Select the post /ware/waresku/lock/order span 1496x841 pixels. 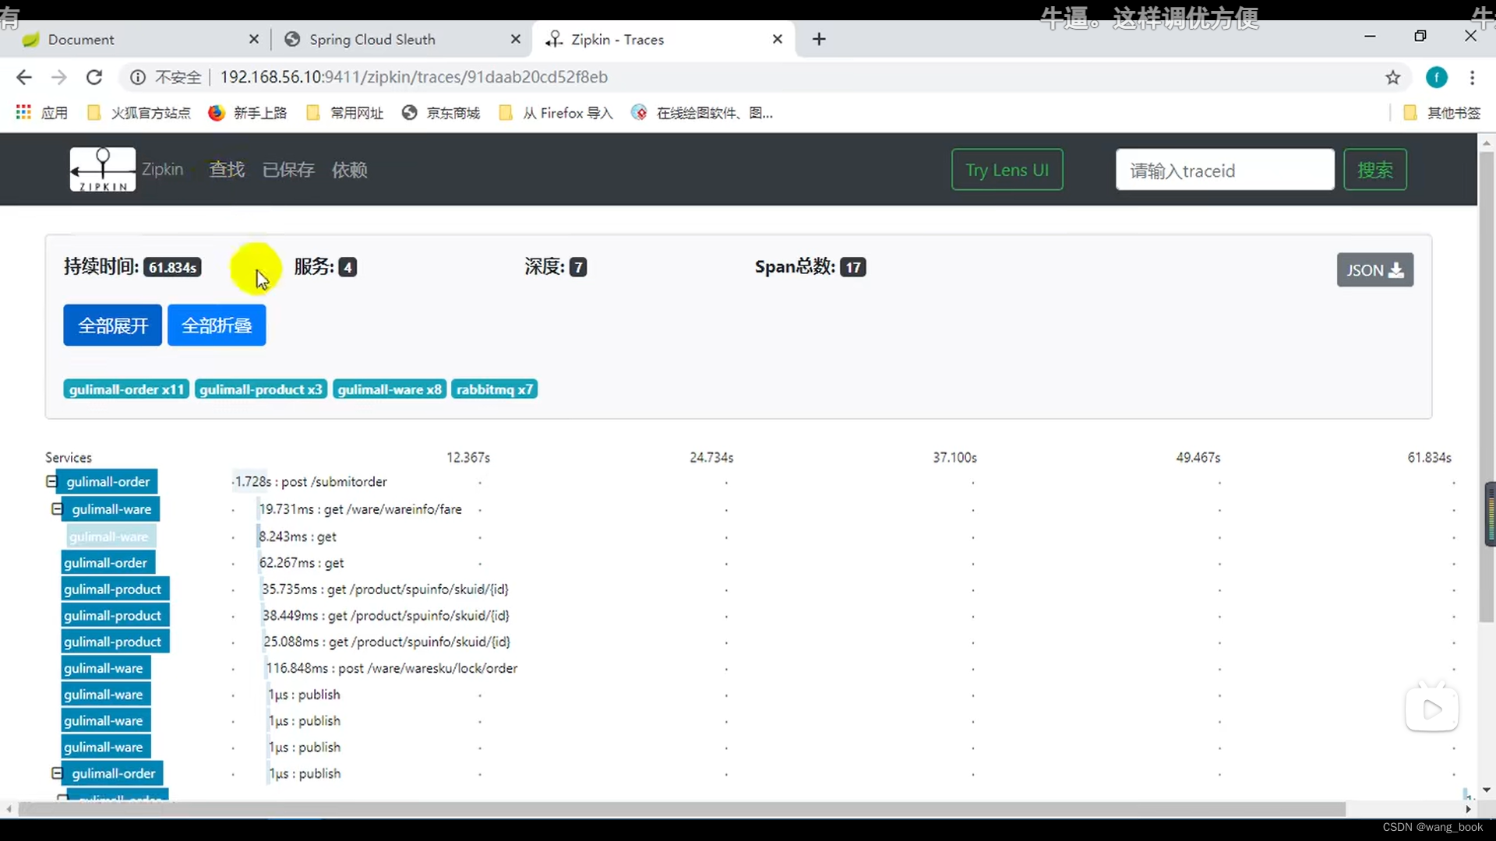coord(391,669)
